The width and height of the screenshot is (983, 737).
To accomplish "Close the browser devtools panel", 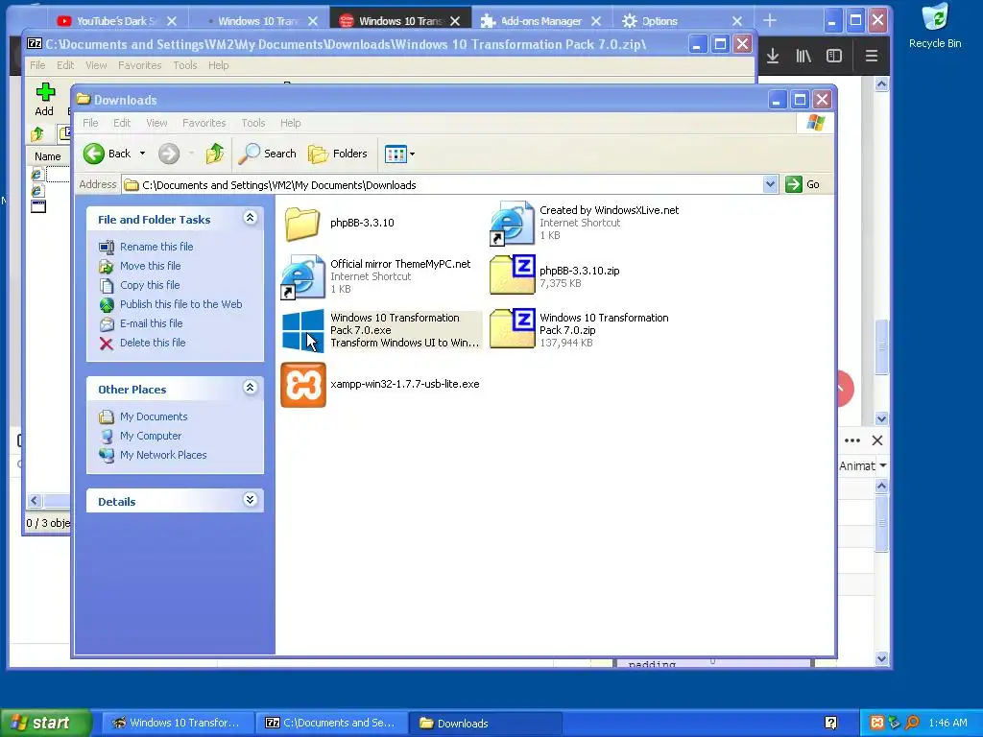I will pyautogui.click(x=877, y=440).
